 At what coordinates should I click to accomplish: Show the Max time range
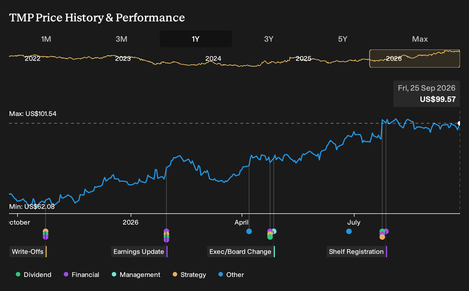click(x=420, y=39)
